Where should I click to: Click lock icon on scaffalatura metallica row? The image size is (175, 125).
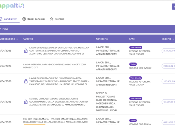tap(26, 51)
